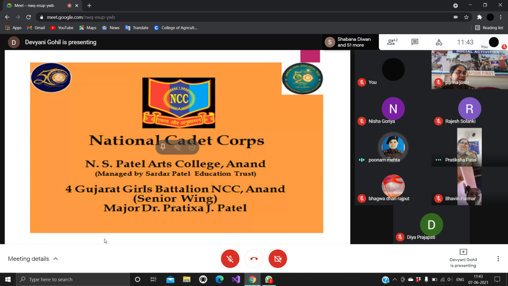Select the panna joshi video tile

(469, 70)
